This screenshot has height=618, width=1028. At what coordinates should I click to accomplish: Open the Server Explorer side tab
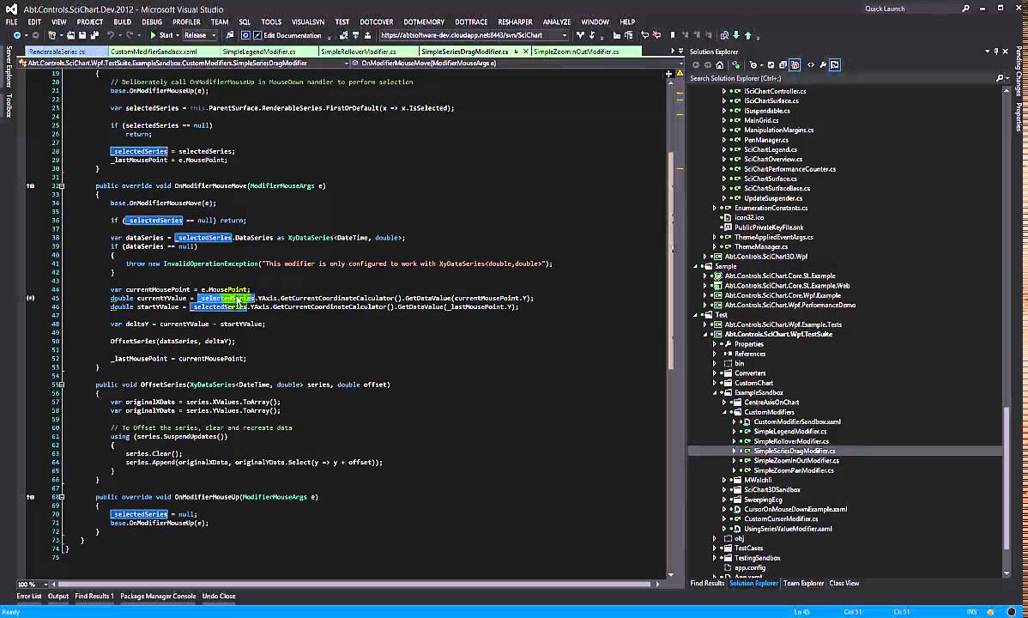click(9, 67)
